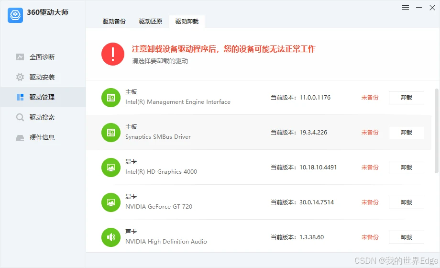Click display icon for Intel HD Graphics 4000
Viewport: 440px width, 268px height.
point(111,167)
